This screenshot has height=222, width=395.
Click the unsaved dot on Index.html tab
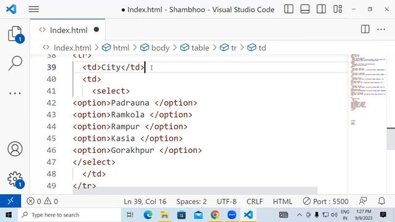click(x=96, y=30)
